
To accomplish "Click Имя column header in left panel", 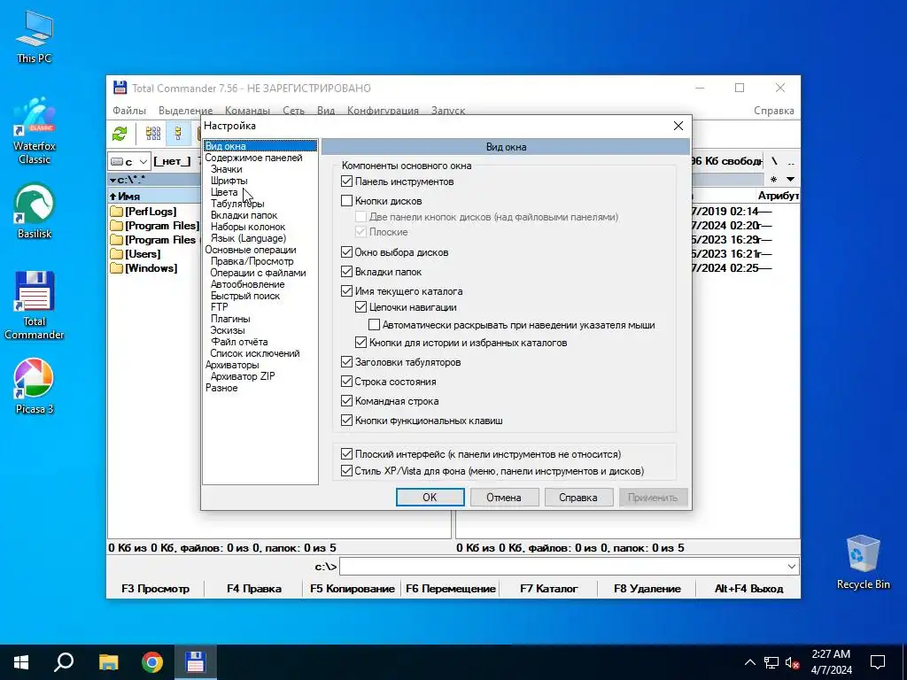I will pos(154,196).
